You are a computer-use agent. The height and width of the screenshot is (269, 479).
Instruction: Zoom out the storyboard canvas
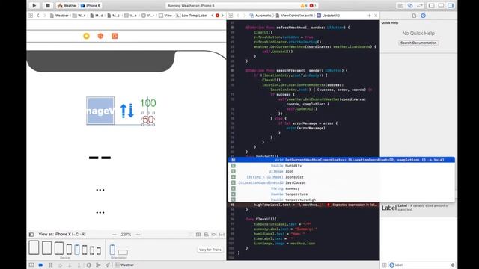(x=114, y=235)
